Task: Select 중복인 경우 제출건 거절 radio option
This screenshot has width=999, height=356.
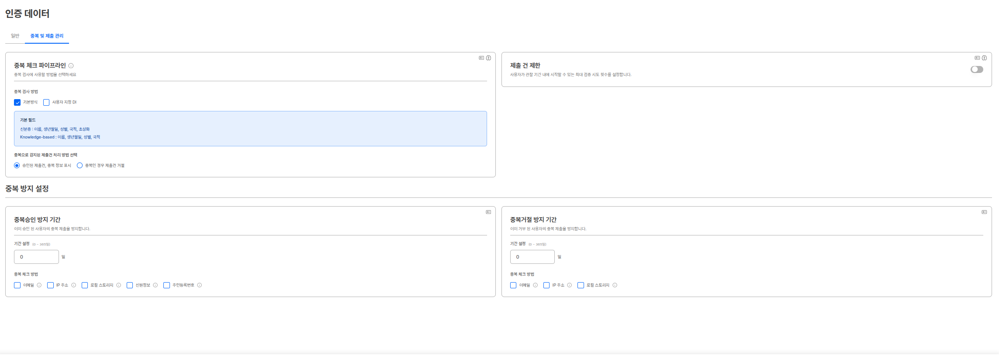Action: 80,166
